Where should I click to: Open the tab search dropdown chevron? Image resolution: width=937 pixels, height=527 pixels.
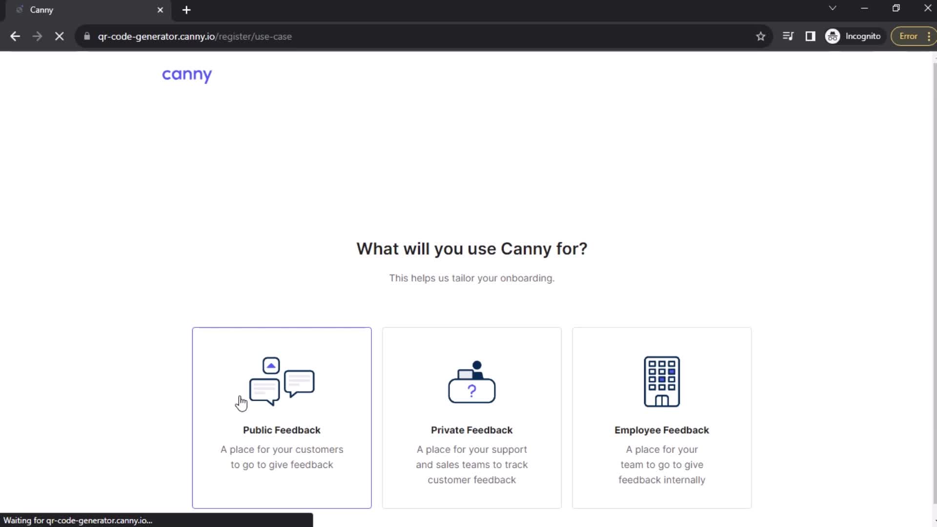(833, 8)
